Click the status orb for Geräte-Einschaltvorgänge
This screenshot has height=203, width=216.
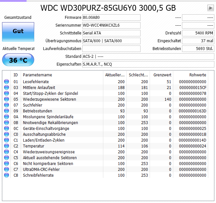(6, 129)
